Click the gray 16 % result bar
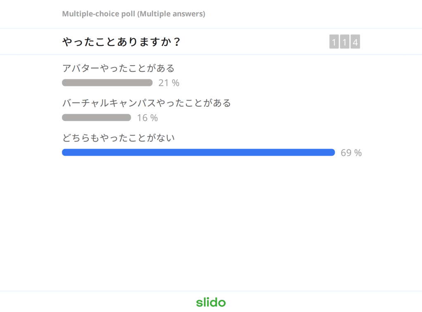The height and width of the screenshot is (312, 422). tap(97, 118)
